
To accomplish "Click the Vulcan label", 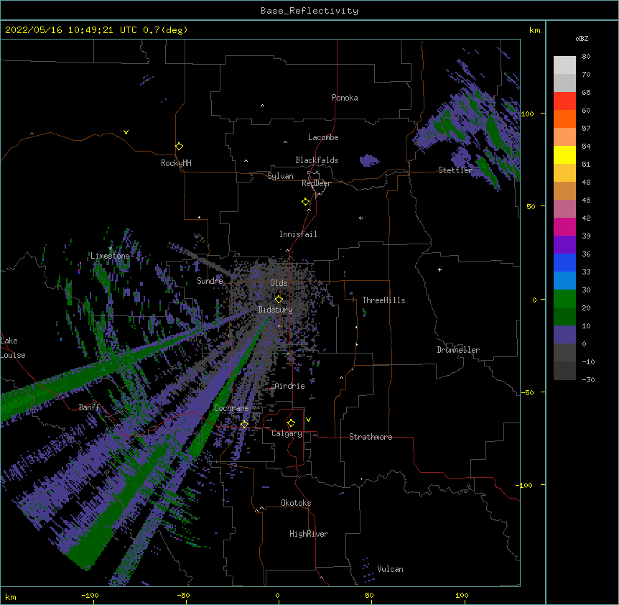I will click(390, 569).
